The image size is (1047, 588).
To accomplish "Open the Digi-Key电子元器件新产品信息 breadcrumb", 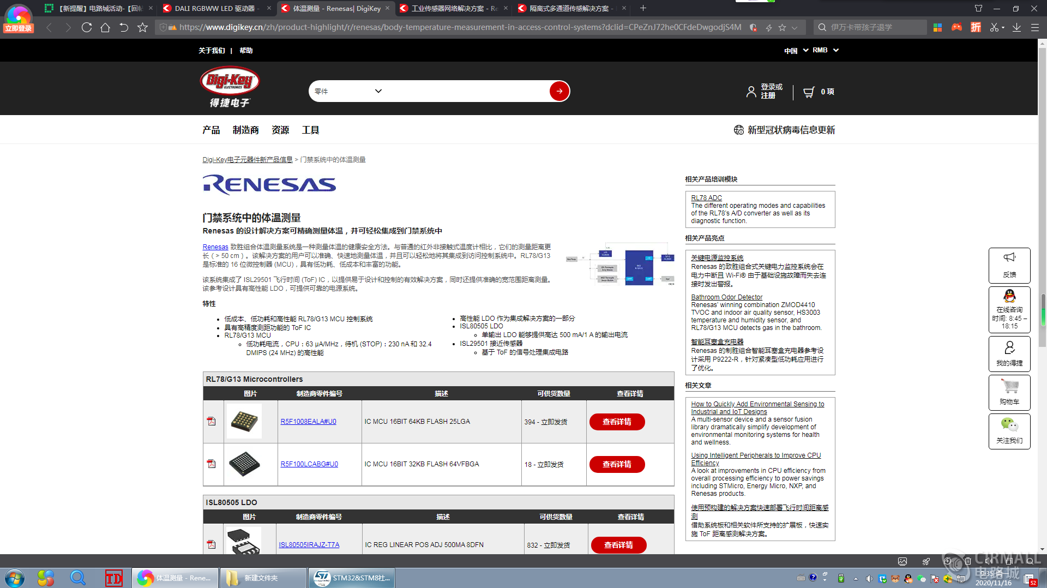I will (x=248, y=160).
